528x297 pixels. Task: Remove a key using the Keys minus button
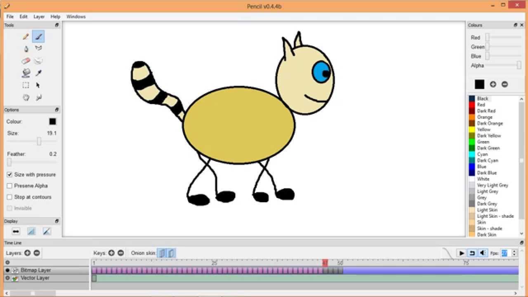[120, 253]
